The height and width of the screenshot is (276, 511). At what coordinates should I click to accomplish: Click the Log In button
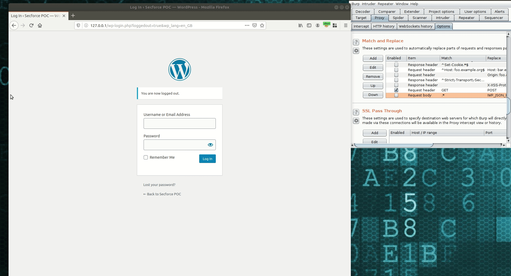[208, 159]
